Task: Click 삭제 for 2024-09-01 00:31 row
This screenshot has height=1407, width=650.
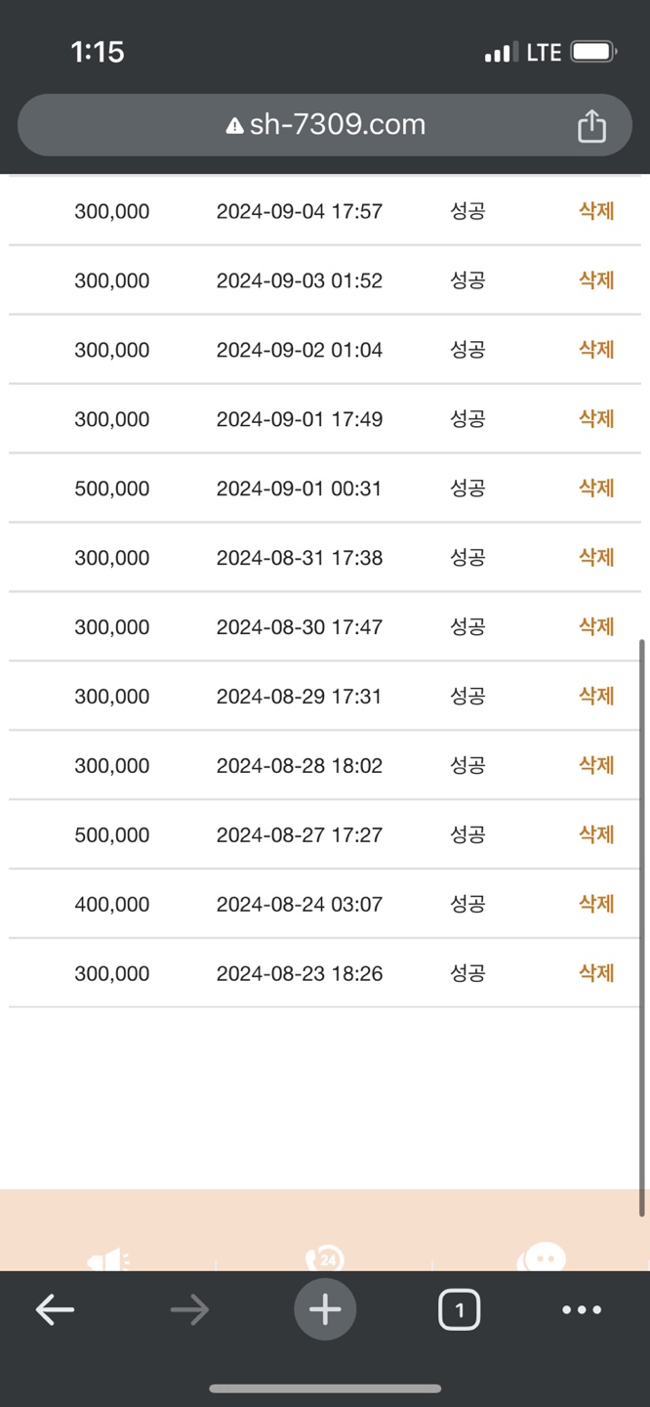Action: (x=595, y=489)
